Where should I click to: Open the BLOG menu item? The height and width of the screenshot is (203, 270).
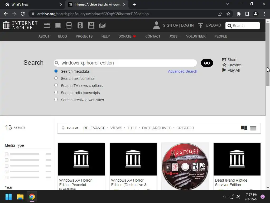coord(62,36)
